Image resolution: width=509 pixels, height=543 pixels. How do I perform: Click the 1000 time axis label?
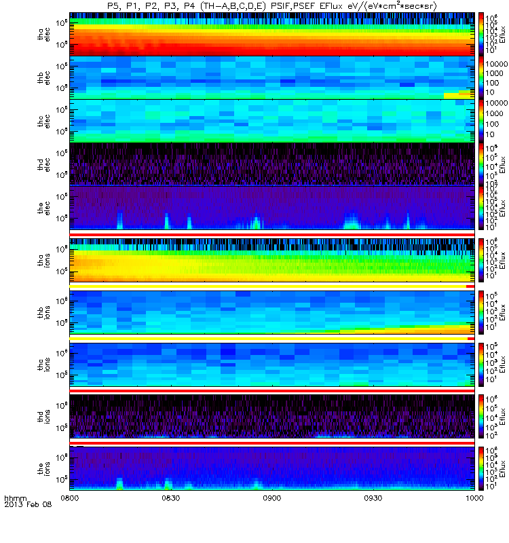coord(474,498)
